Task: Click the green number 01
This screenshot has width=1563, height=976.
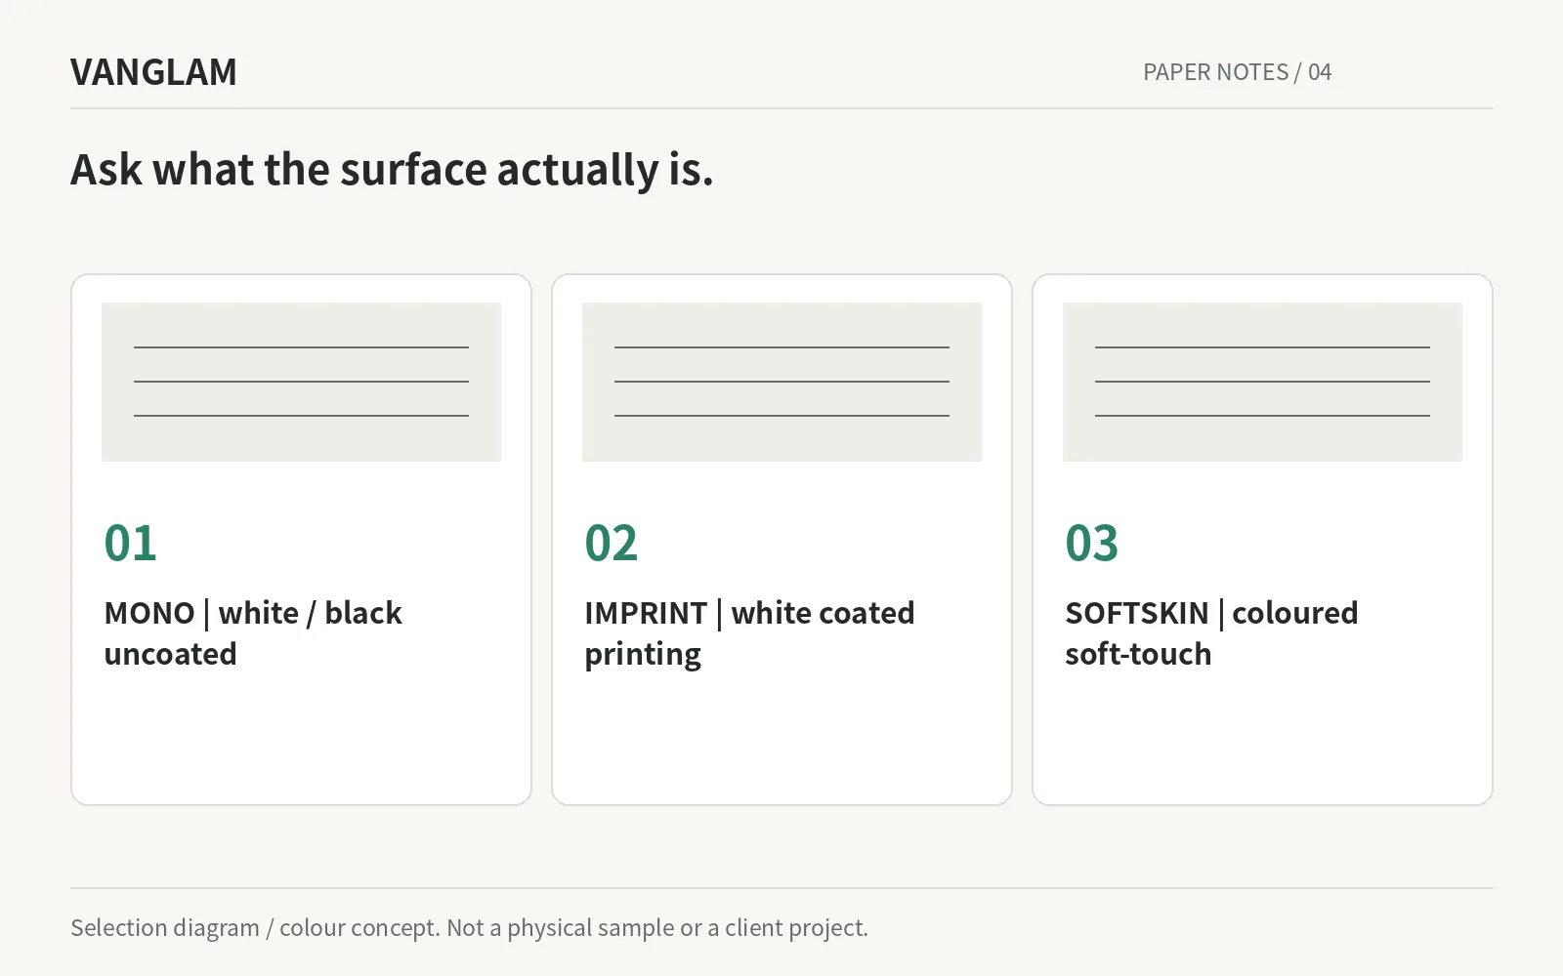Action: click(130, 543)
